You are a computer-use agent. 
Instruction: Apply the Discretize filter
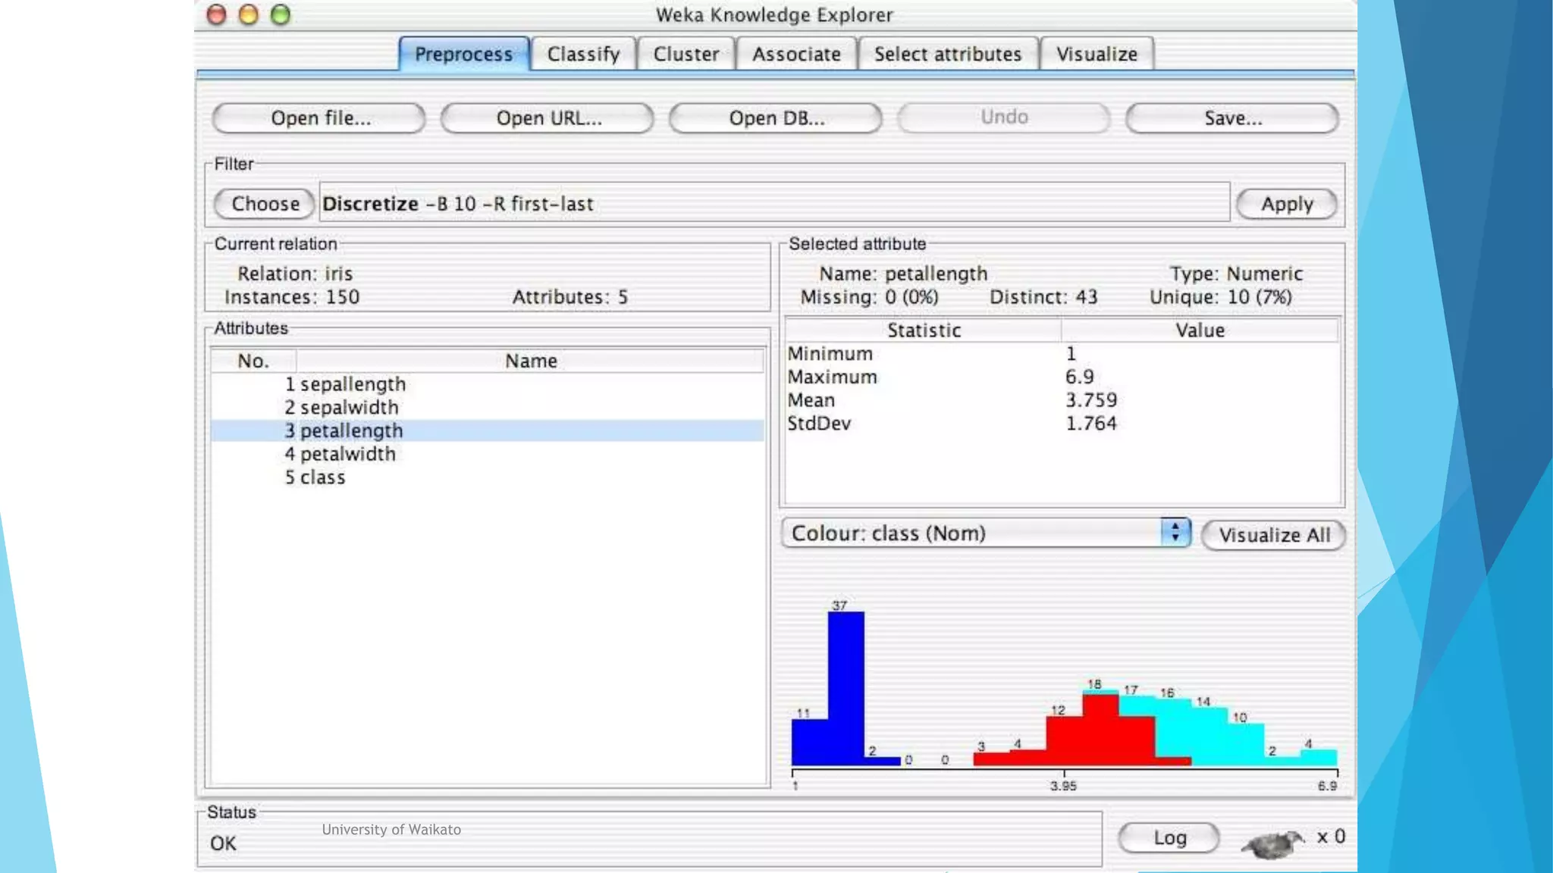pyautogui.click(x=1286, y=204)
